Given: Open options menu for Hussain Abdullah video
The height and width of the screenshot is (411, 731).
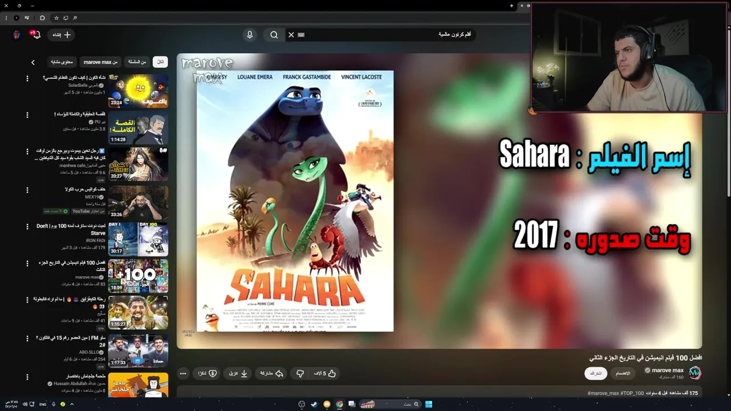Looking at the screenshot, I should click(x=27, y=377).
